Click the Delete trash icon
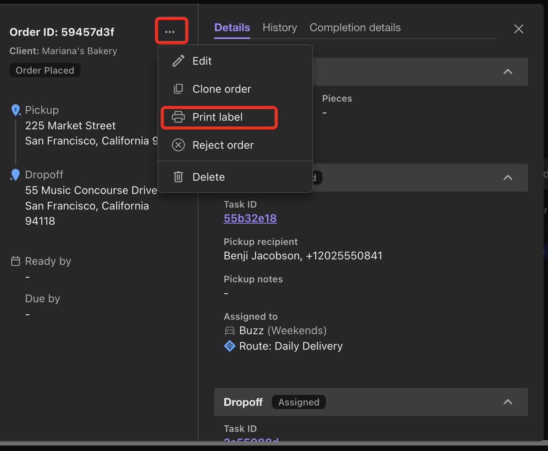Screen dimensions: 548x451 coord(178,177)
